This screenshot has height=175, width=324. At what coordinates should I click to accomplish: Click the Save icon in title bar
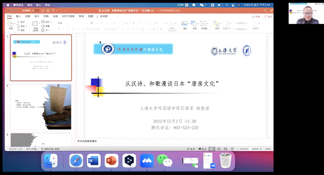click(x=48, y=10)
